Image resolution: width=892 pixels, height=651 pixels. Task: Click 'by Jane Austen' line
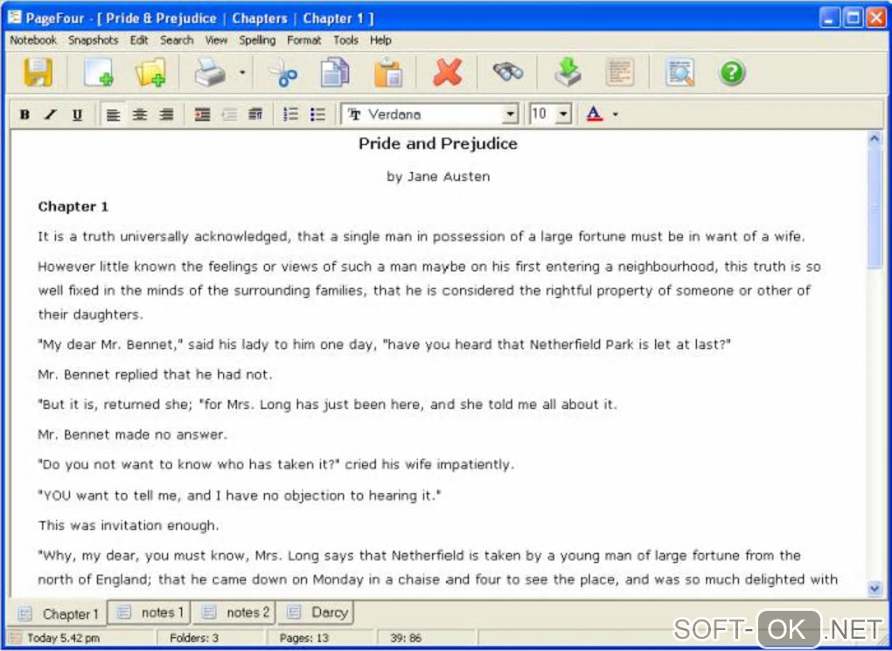click(438, 177)
